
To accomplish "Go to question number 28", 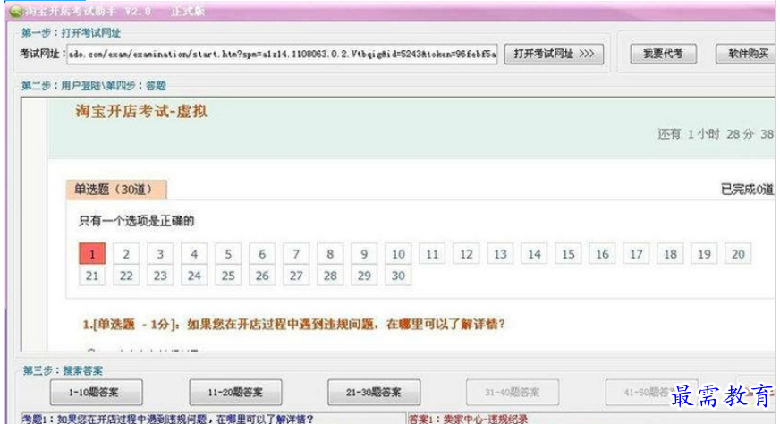I will (330, 276).
